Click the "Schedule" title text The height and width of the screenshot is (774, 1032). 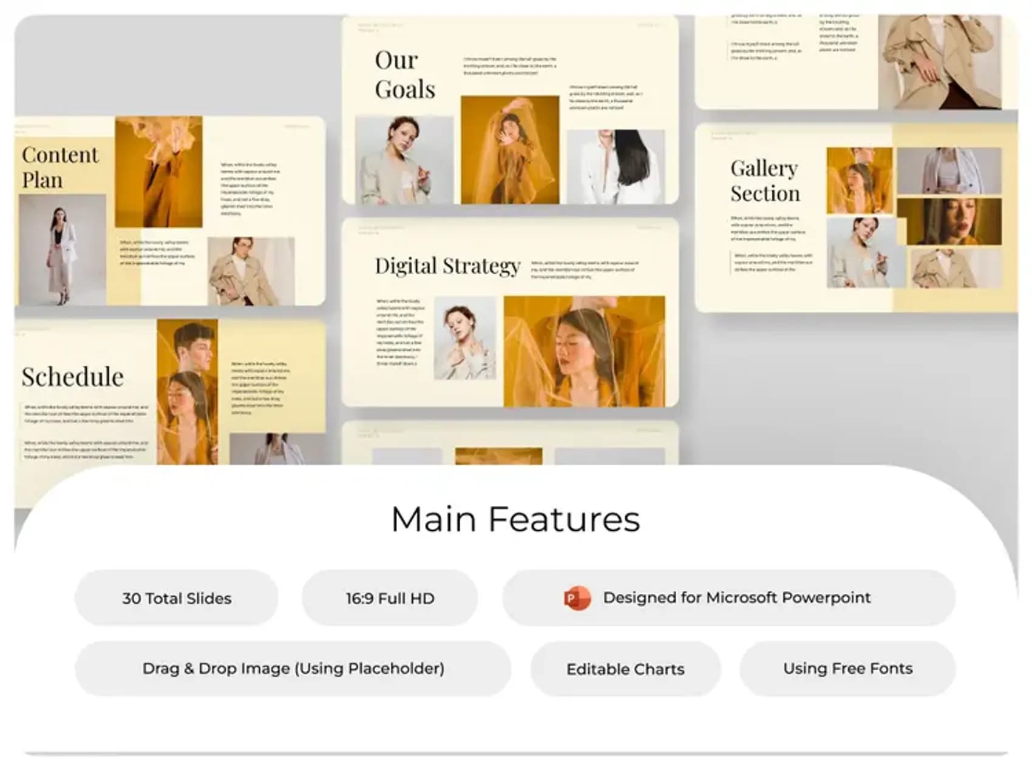click(x=73, y=377)
